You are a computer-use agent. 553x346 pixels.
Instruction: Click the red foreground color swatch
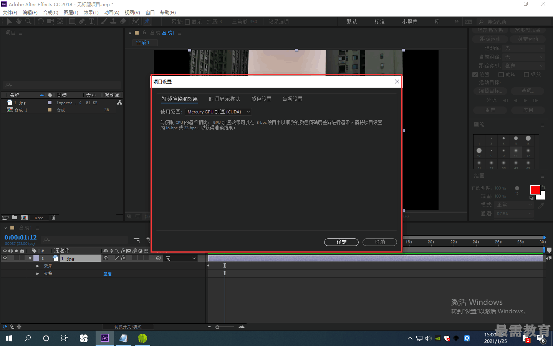click(x=535, y=190)
